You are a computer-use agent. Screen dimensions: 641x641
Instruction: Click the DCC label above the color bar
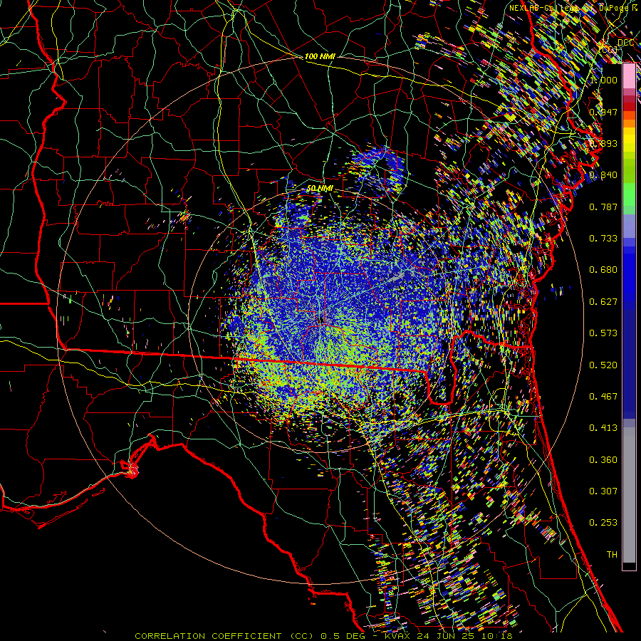(625, 43)
